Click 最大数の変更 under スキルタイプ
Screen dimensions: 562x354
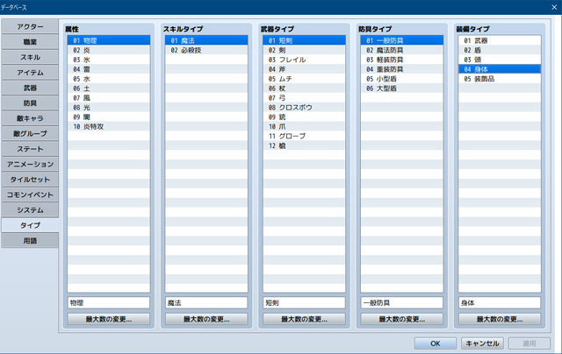[x=206, y=319]
